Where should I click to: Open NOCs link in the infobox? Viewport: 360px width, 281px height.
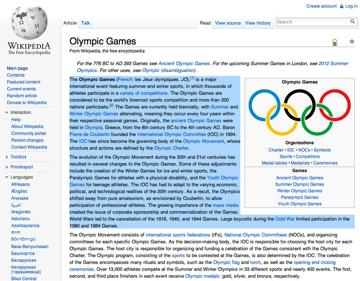304,150
